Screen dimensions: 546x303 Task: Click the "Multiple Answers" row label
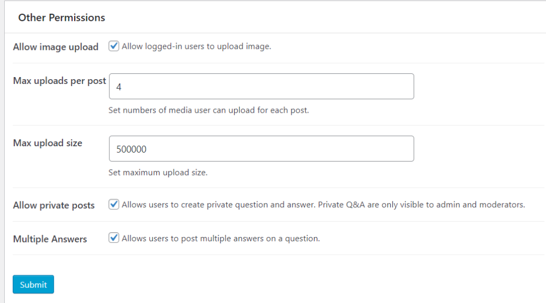(50, 239)
